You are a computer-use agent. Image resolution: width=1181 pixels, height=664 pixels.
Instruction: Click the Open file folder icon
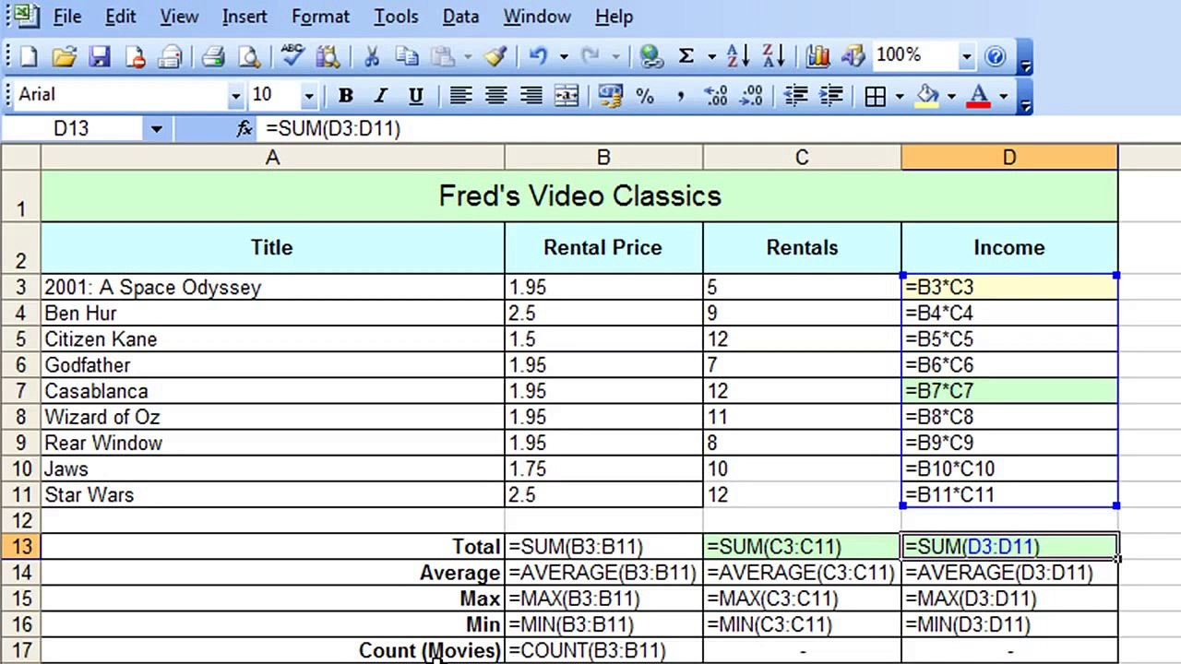64,57
